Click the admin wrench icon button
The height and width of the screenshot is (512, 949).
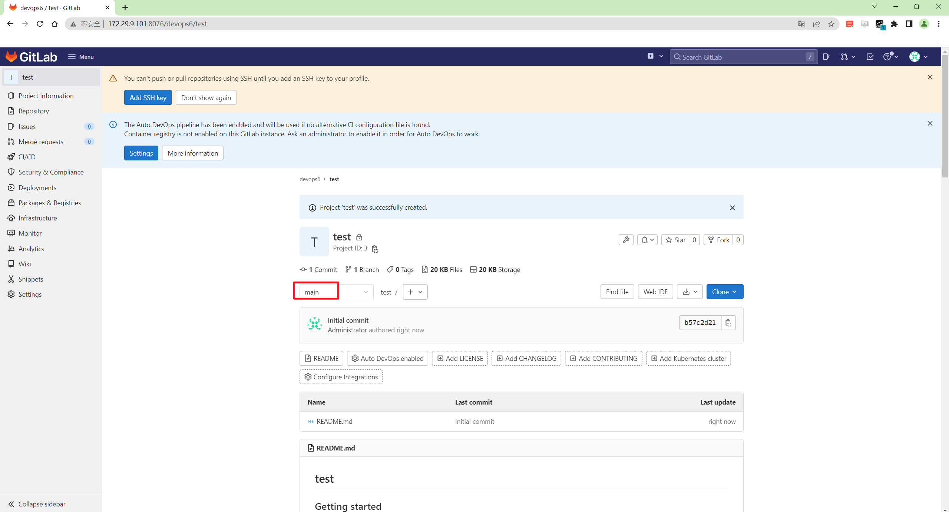coord(626,240)
